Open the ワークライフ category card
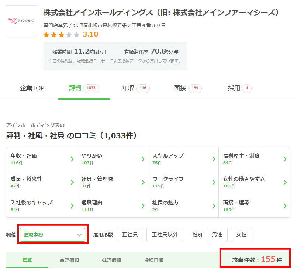This screenshot has width=297, height=272. (183, 182)
